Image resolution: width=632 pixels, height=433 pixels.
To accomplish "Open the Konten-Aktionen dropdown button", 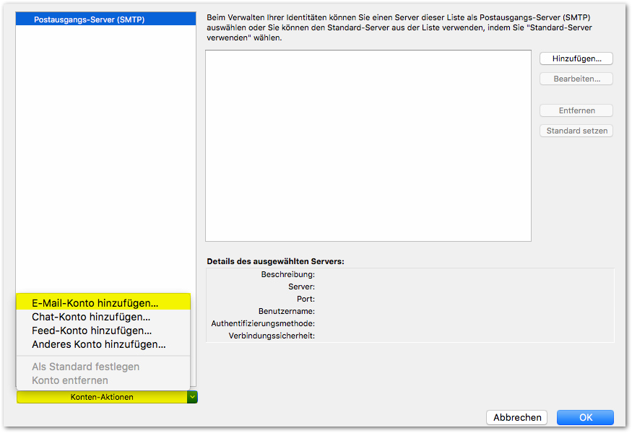I will point(101,397).
